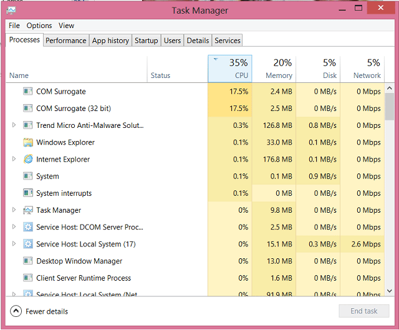Select the Windows Explorer process name
Image resolution: width=399 pixels, height=330 pixels.
(x=65, y=142)
